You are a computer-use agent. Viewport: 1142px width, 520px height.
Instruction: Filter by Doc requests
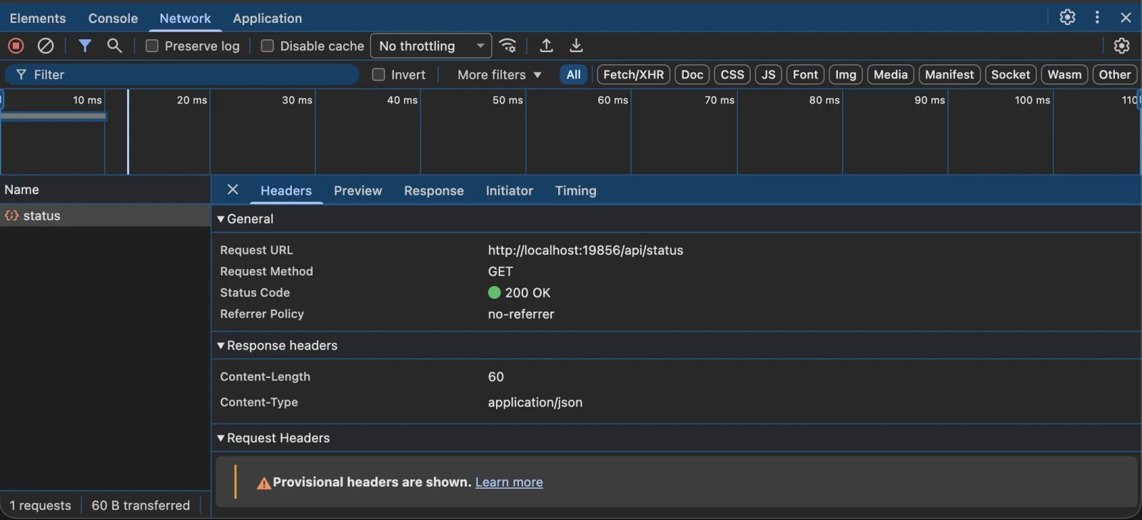pos(692,74)
